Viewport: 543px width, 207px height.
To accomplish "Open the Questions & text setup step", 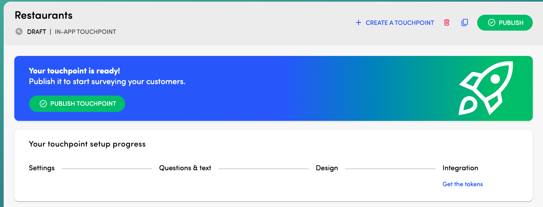I will (185, 168).
